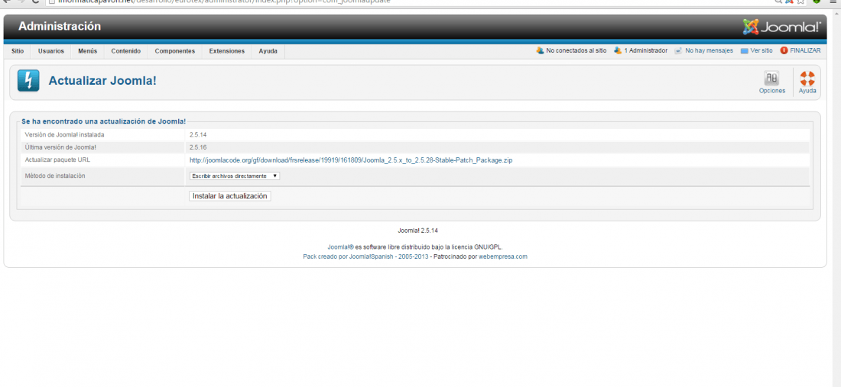
Task: Click the Actualizar Joomla! page title
Action: pyautogui.click(x=102, y=81)
